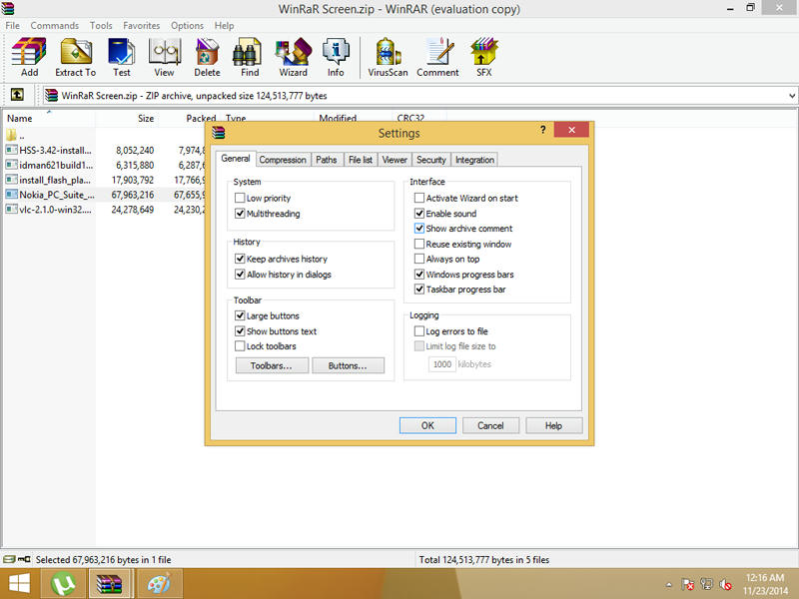799x599 pixels.
Task: Enable Low priority checkbox
Action: [x=240, y=198]
